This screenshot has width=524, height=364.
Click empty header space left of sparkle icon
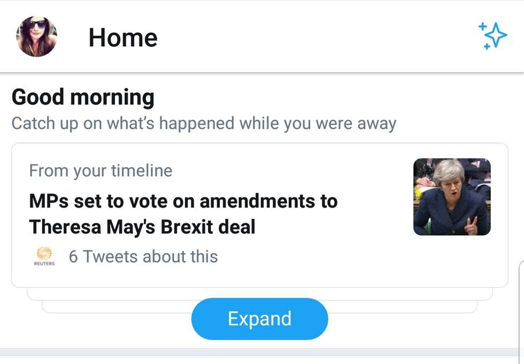pyautogui.click(x=321, y=36)
